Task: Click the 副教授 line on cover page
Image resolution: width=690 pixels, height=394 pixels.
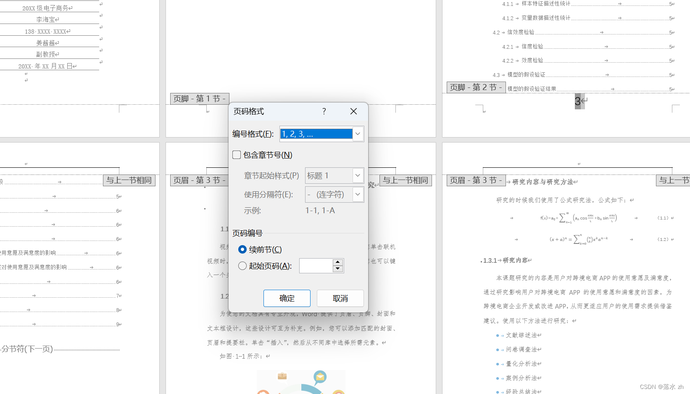Action: (x=45, y=54)
